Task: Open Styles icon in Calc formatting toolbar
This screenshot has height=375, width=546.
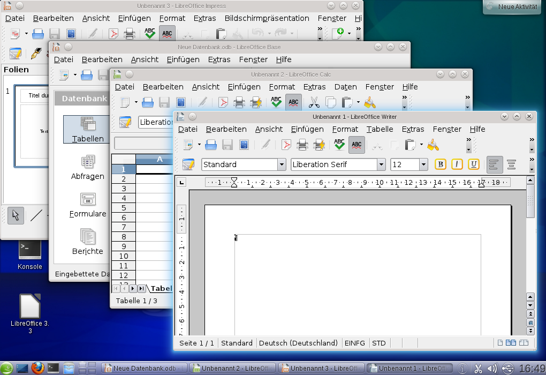Action: 125,122
